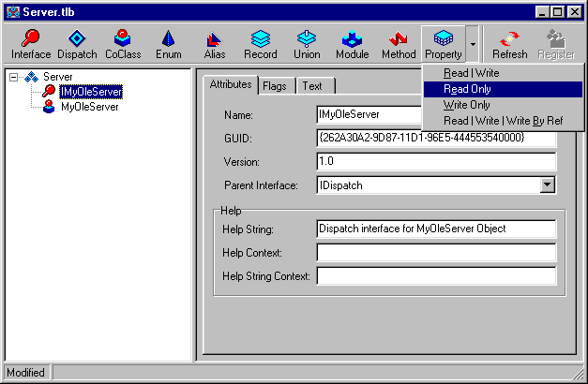Viewport: 588px width, 384px height.
Task: Click the Version text field
Action: point(436,161)
